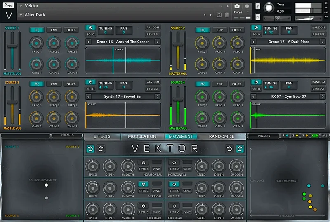The image size is (330, 222).
Task: Click the white source movement dot
Action: (46, 185)
